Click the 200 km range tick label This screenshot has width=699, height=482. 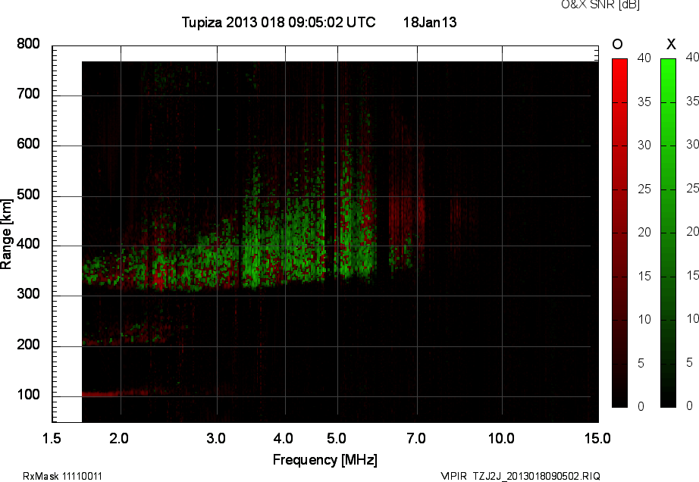tap(29, 344)
